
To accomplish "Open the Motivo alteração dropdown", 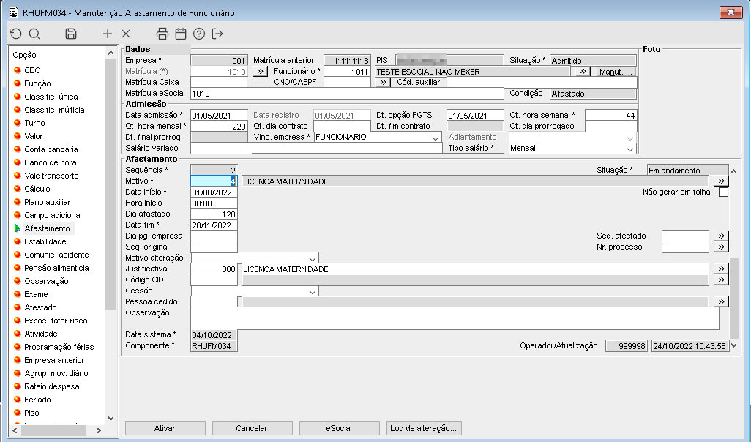I will tap(313, 258).
